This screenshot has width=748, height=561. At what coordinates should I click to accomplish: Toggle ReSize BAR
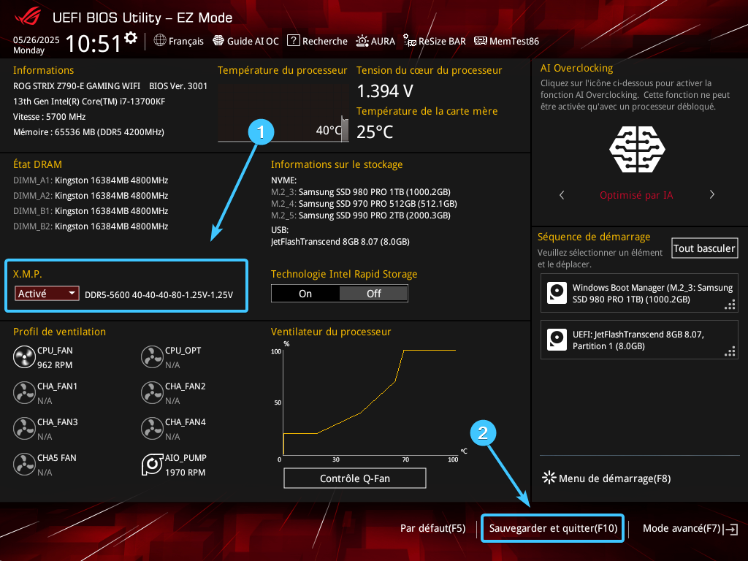click(434, 41)
